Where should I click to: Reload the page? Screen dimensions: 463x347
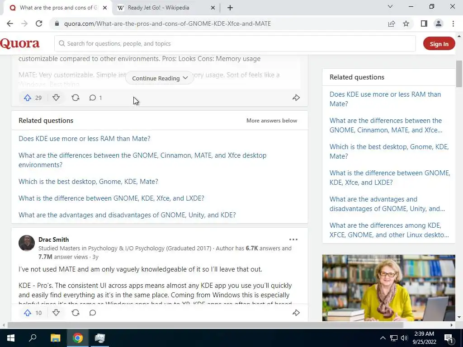[x=39, y=23]
